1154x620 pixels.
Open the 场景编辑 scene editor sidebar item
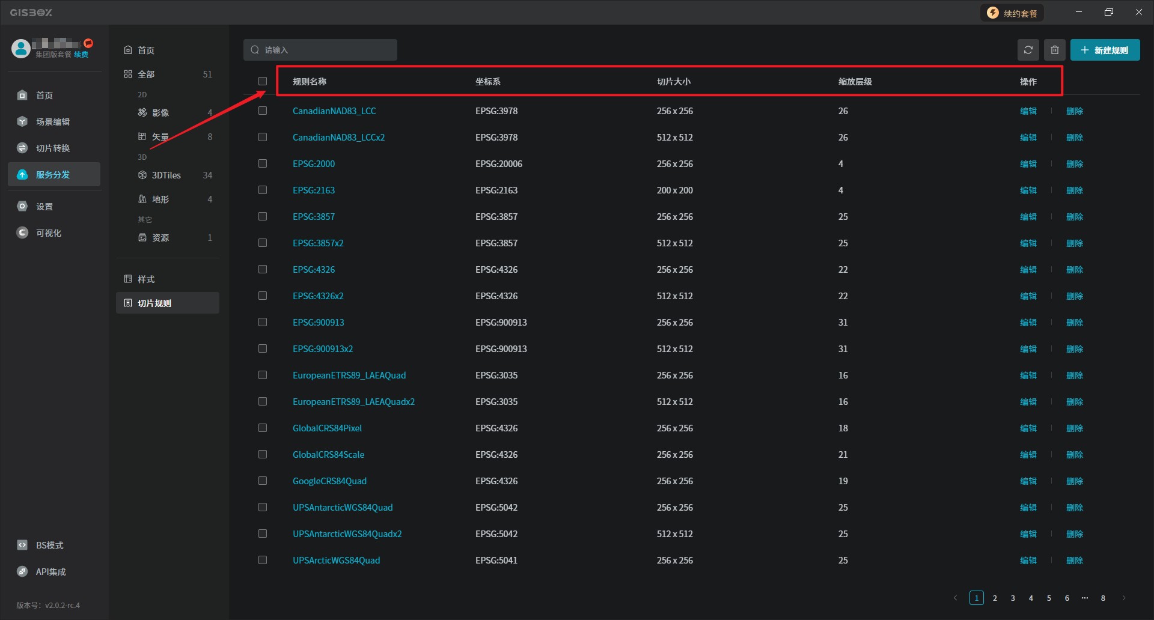pyautogui.click(x=53, y=122)
